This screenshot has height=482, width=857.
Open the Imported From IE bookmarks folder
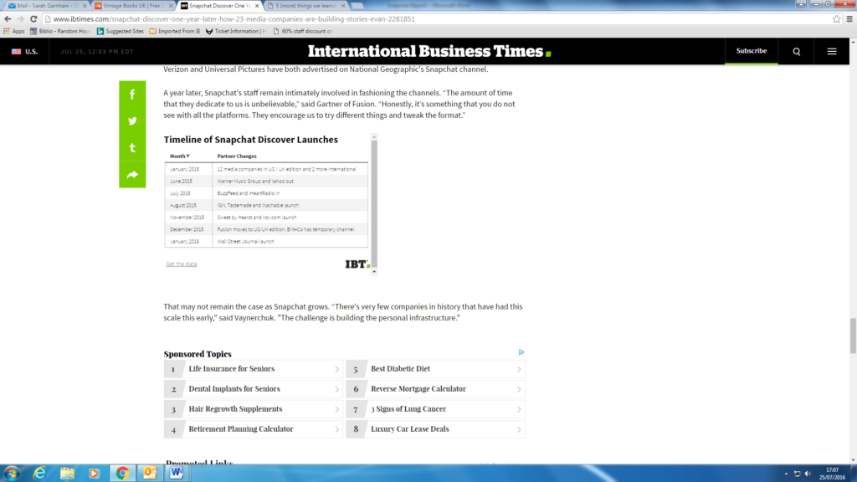pyautogui.click(x=175, y=31)
